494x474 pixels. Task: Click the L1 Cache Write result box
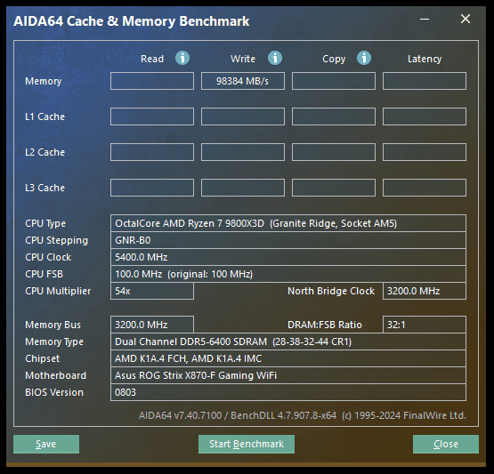243,116
